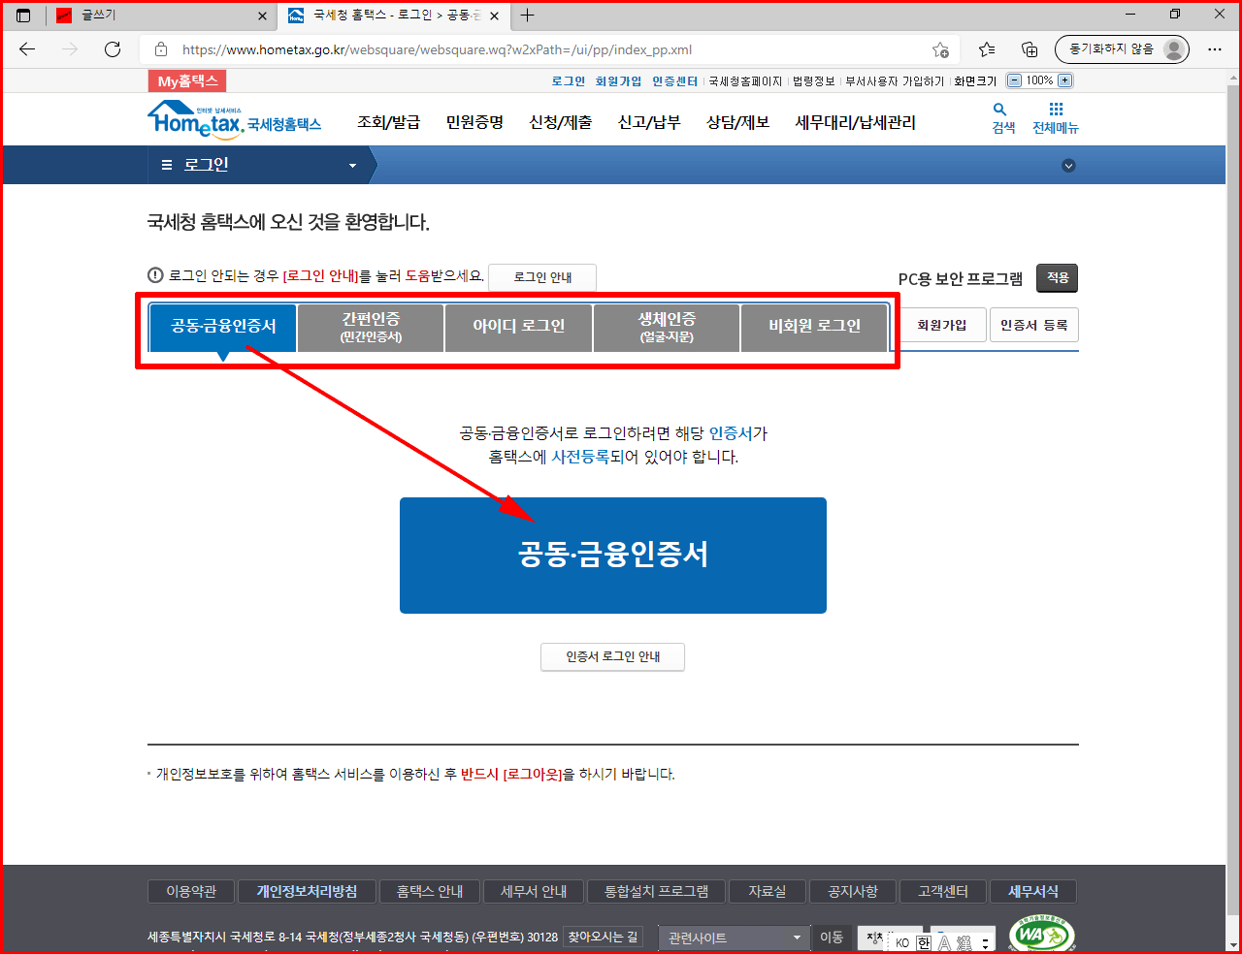Select the 비회원 로그인 tab

click(x=814, y=327)
